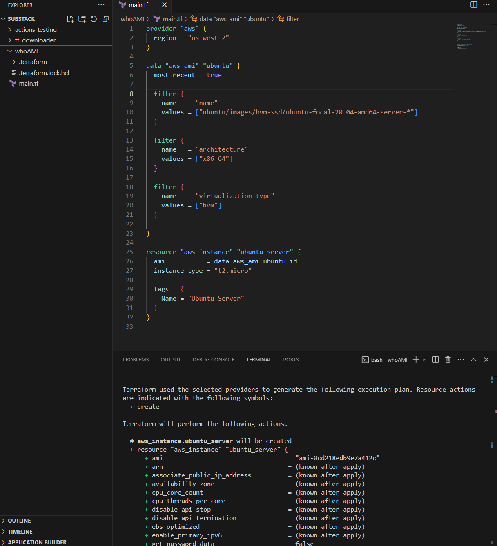Click most_recent on line 6
The image size is (497, 546).
point(174,75)
